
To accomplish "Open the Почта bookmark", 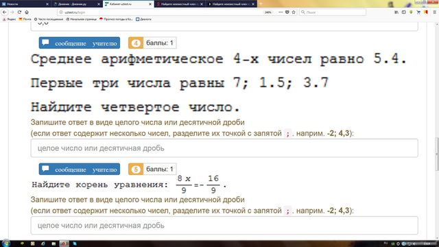I will coord(25,19).
